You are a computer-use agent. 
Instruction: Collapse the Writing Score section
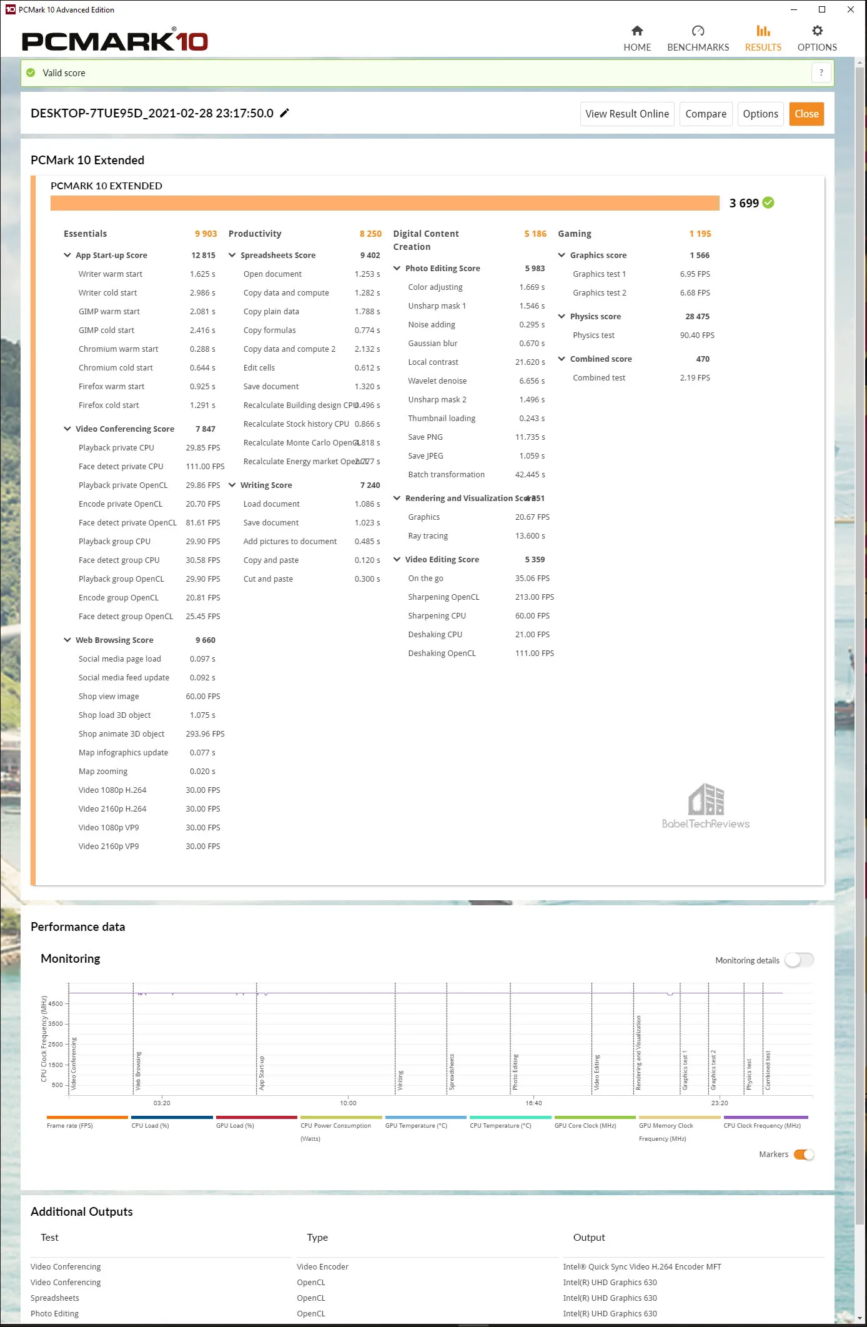[232, 485]
